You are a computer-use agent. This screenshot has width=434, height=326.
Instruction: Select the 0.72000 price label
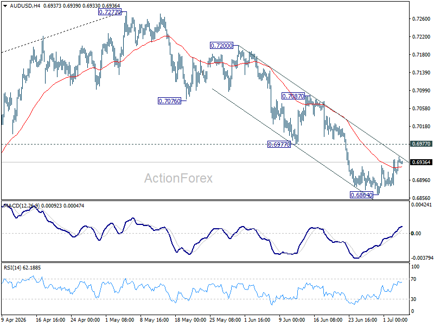click(222, 46)
